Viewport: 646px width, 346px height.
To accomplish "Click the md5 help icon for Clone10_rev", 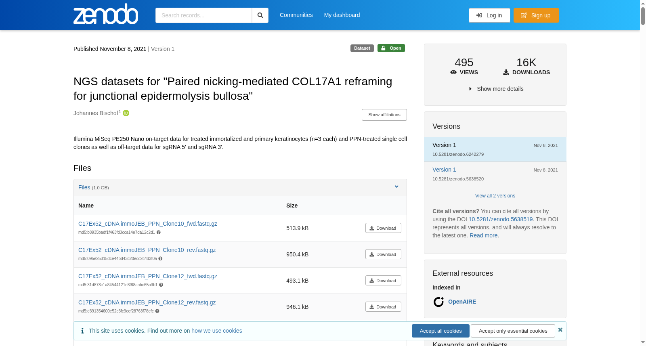I will click(160, 259).
